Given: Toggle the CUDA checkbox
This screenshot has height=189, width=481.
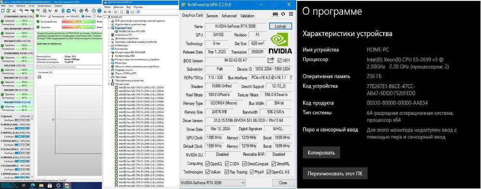Looking at the screenshot, I should point(228,164).
